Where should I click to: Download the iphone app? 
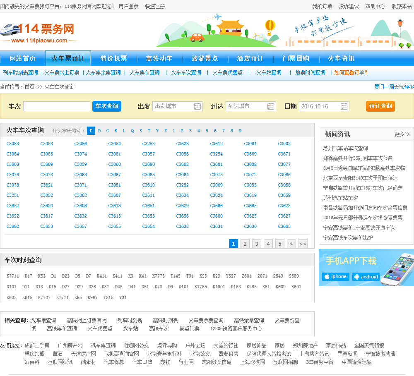336,277
